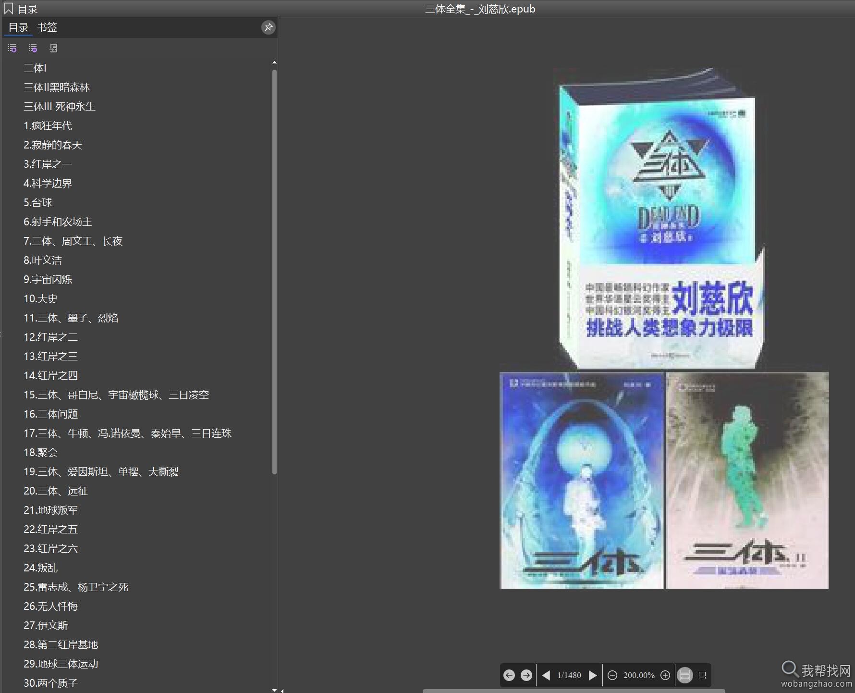Open chapter 18.聚会
This screenshot has height=693, width=855.
click(x=41, y=453)
